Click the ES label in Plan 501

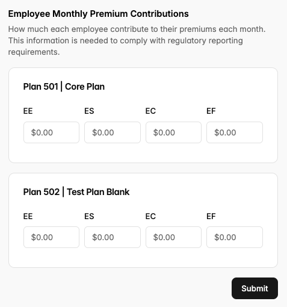[89, 111]
